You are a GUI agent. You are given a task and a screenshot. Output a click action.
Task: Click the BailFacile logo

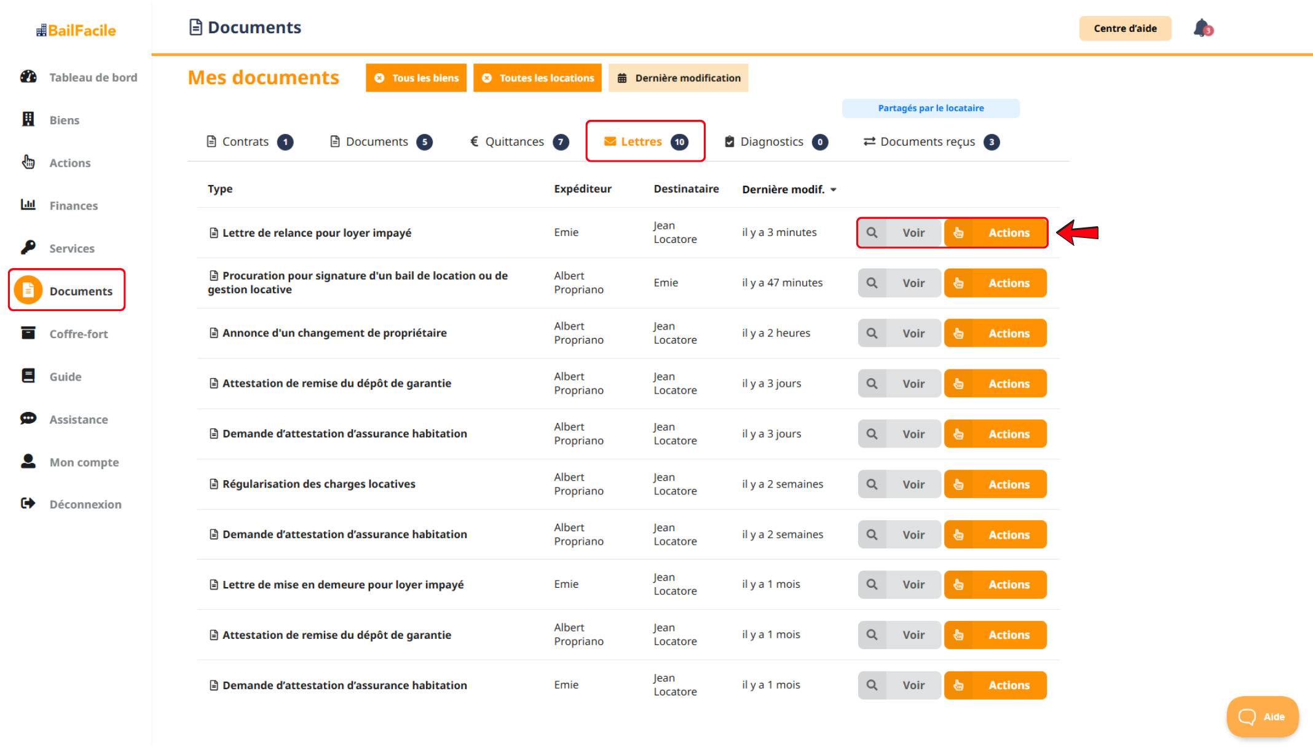[76, 30]
